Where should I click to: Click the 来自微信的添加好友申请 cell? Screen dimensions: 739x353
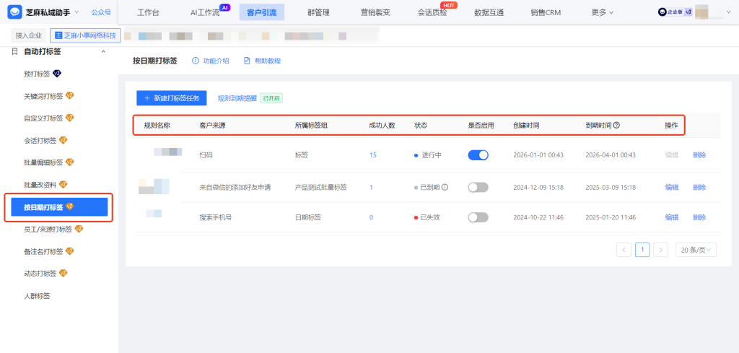[x=235, y=187]
